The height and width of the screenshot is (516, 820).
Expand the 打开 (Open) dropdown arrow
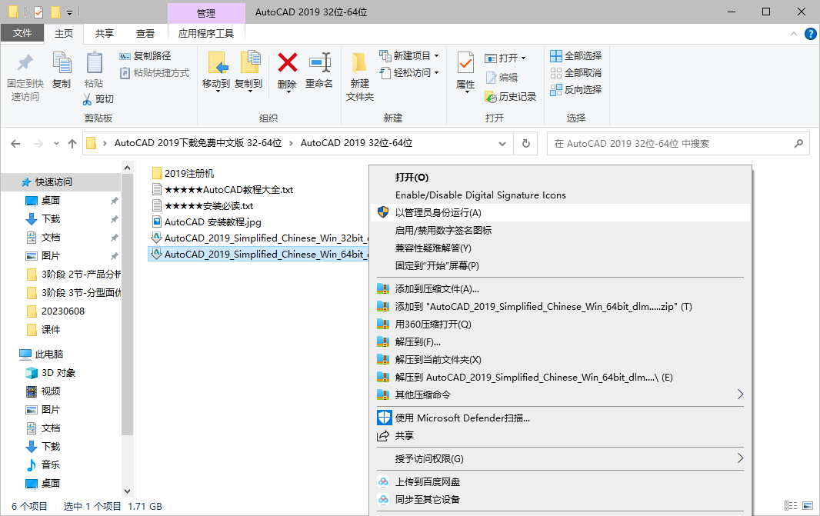click(x=523, y=56)
